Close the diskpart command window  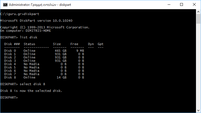tap(194, 5)
